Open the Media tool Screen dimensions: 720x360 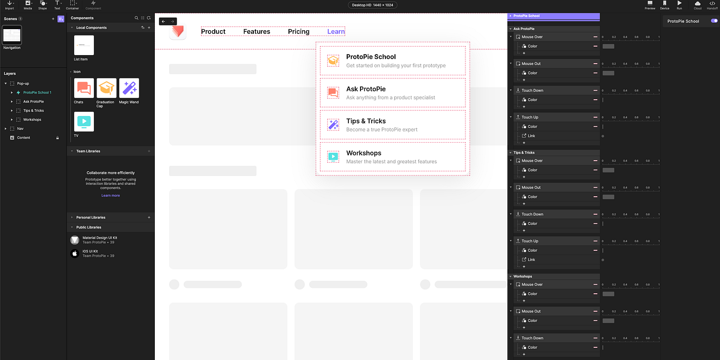(x=27, y=5)
